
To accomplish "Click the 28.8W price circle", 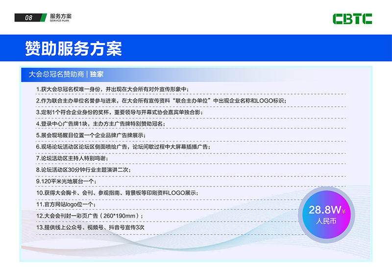I will pos(326,215).
